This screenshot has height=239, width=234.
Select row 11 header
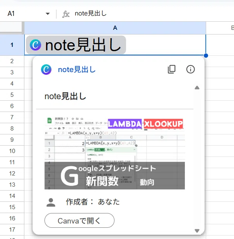click(x=12, y=162)
